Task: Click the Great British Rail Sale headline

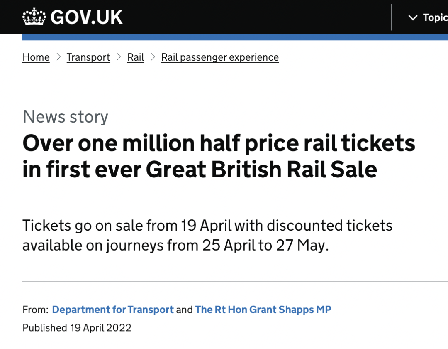Action: (219, 156)
